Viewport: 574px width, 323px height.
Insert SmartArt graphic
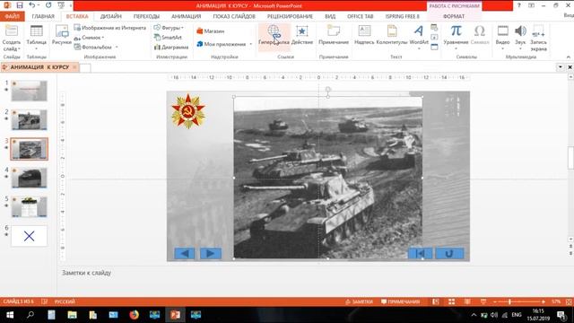(x=168, y=38)
